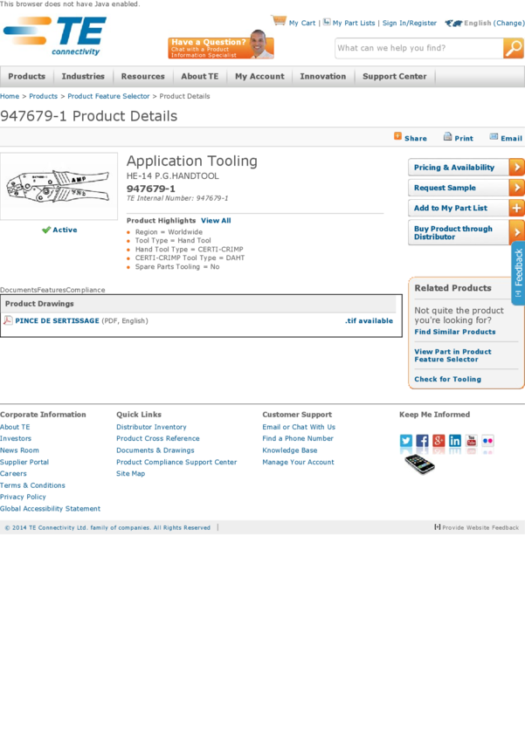
Task: Click the Email envelope icon
Action: [494, 137]
